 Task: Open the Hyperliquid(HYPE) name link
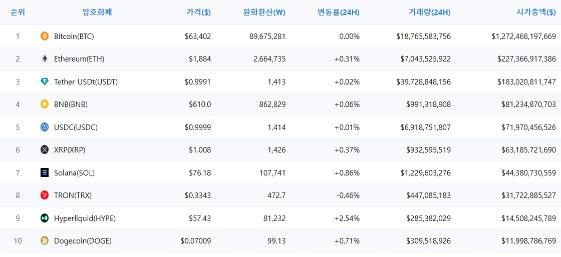point(85,218)
